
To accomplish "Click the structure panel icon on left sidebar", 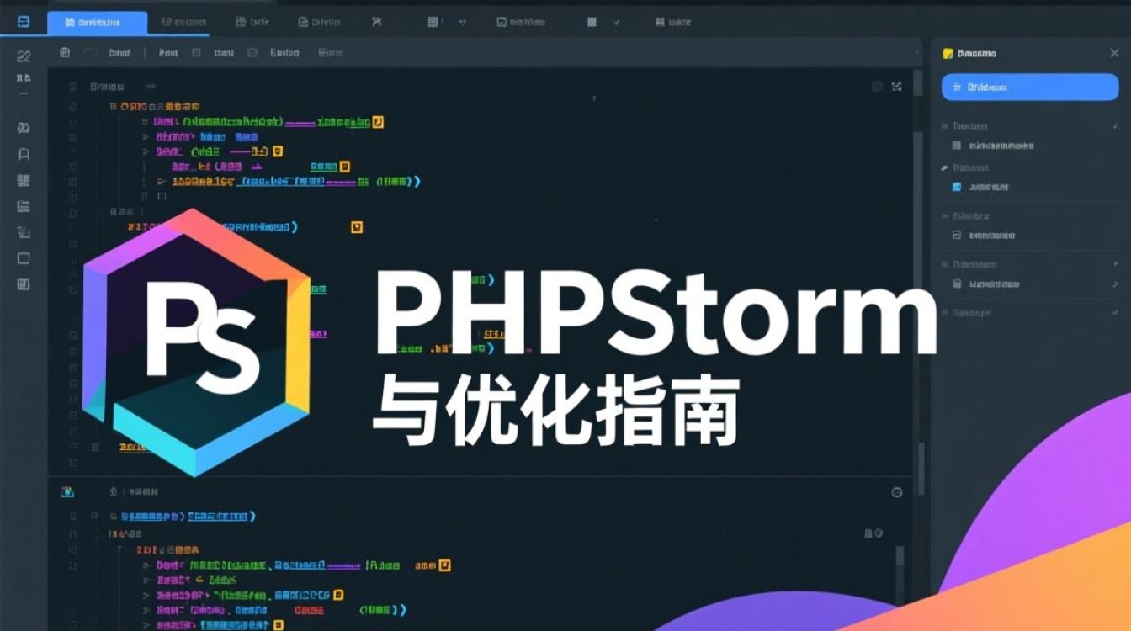I will 23,180.
